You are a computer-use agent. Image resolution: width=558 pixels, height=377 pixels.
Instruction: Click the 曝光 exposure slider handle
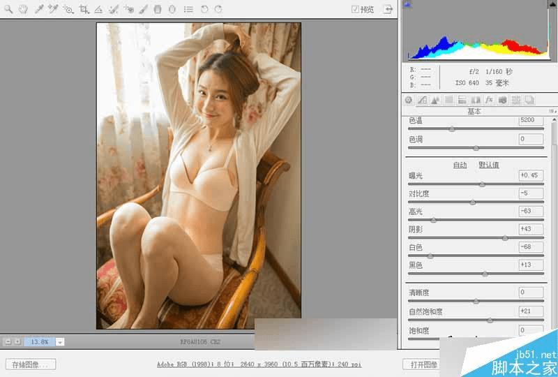tap(482, 184)
